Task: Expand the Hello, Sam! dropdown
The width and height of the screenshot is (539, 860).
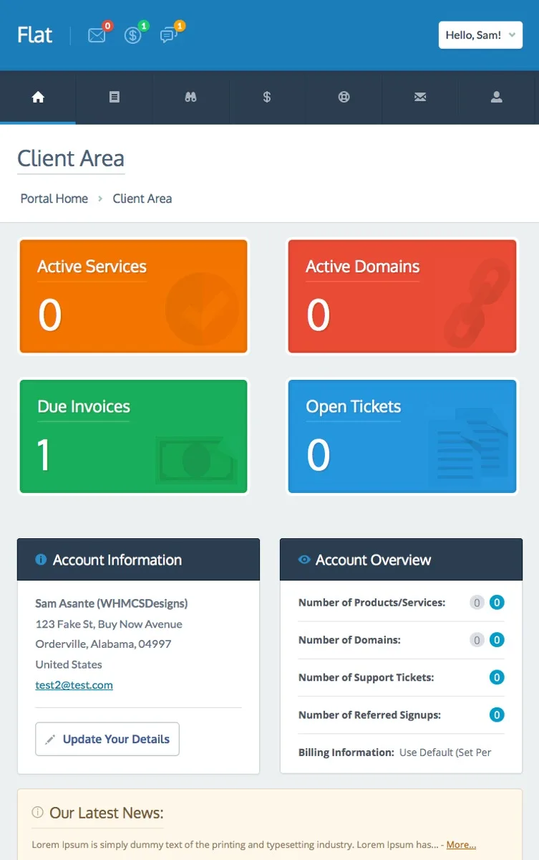Action: click(x=480, y=35)
